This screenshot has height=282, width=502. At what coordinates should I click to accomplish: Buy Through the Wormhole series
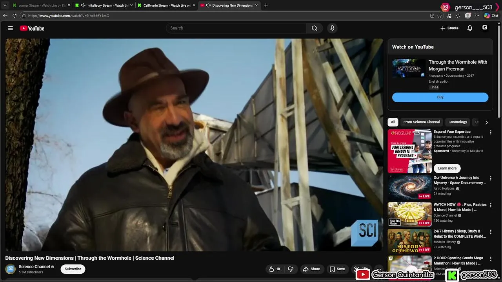(x=440, y=97)
